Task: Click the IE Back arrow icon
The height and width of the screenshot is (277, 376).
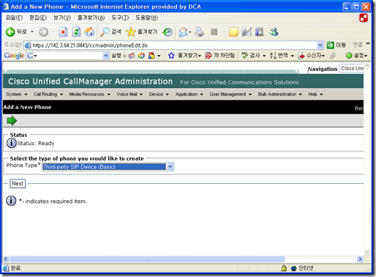Action: click(x=10, y=32)
